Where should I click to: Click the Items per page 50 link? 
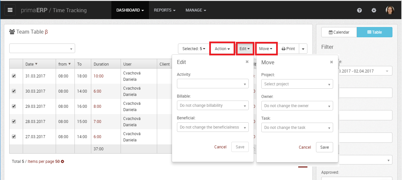[x=44, y=162]
